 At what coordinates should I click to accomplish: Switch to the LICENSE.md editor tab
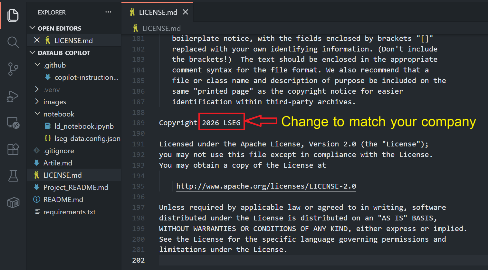158,12
